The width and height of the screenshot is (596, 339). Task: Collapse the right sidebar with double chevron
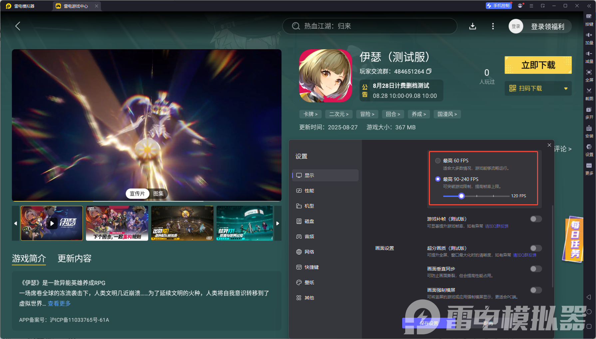pyautogui.click(x=589, y=6)
